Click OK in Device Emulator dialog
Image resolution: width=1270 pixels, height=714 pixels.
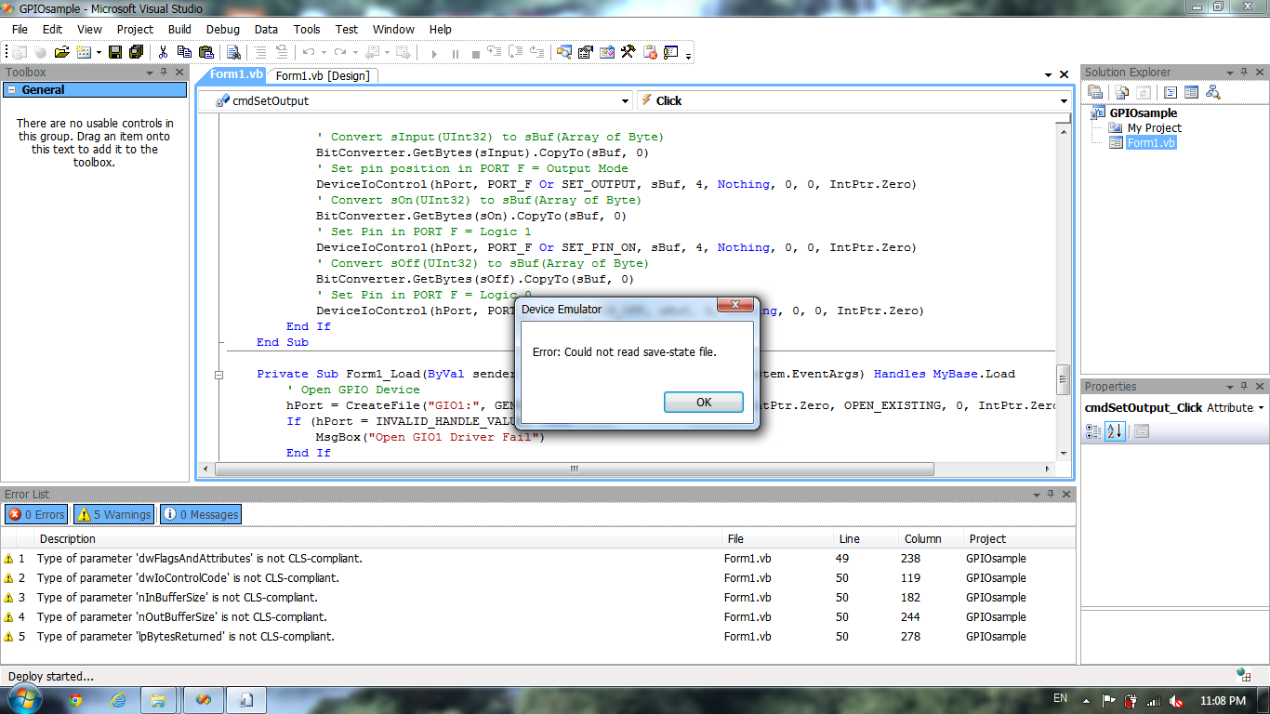click(x=704, y=402)
